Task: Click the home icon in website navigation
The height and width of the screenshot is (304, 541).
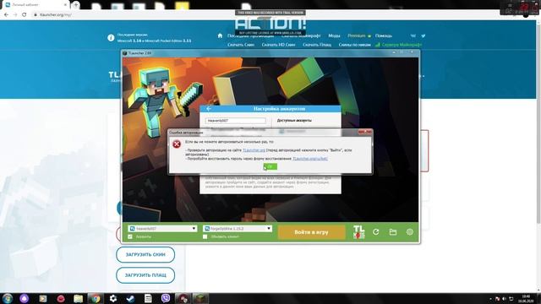Action: click(x=220, y=35)
